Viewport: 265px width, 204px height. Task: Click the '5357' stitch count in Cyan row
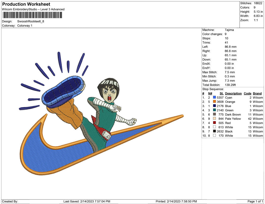click(x=220, y=97)
